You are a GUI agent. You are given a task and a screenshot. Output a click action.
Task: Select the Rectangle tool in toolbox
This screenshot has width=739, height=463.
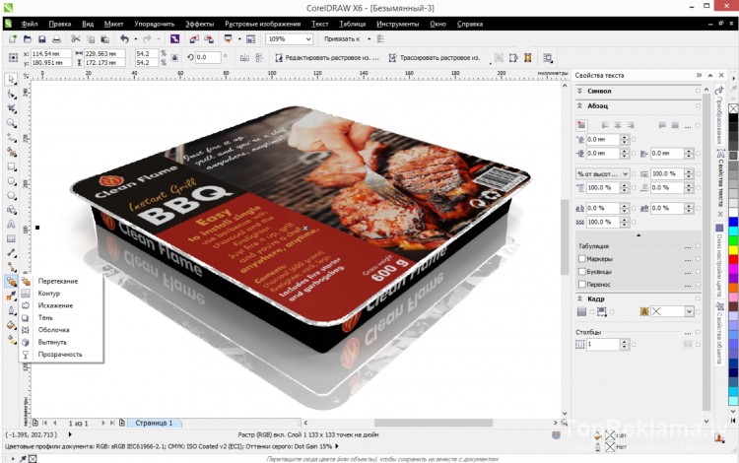[12, 166]
